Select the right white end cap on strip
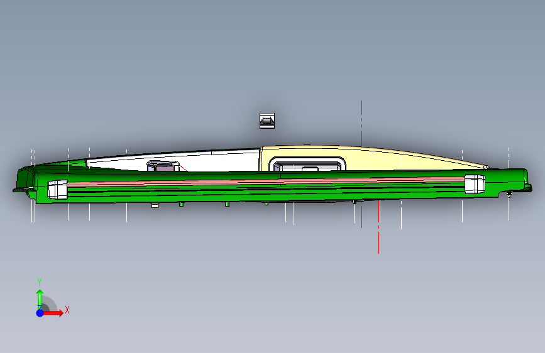Image resolution: width=545 pixels, height=353 pixels. [475, 184]
